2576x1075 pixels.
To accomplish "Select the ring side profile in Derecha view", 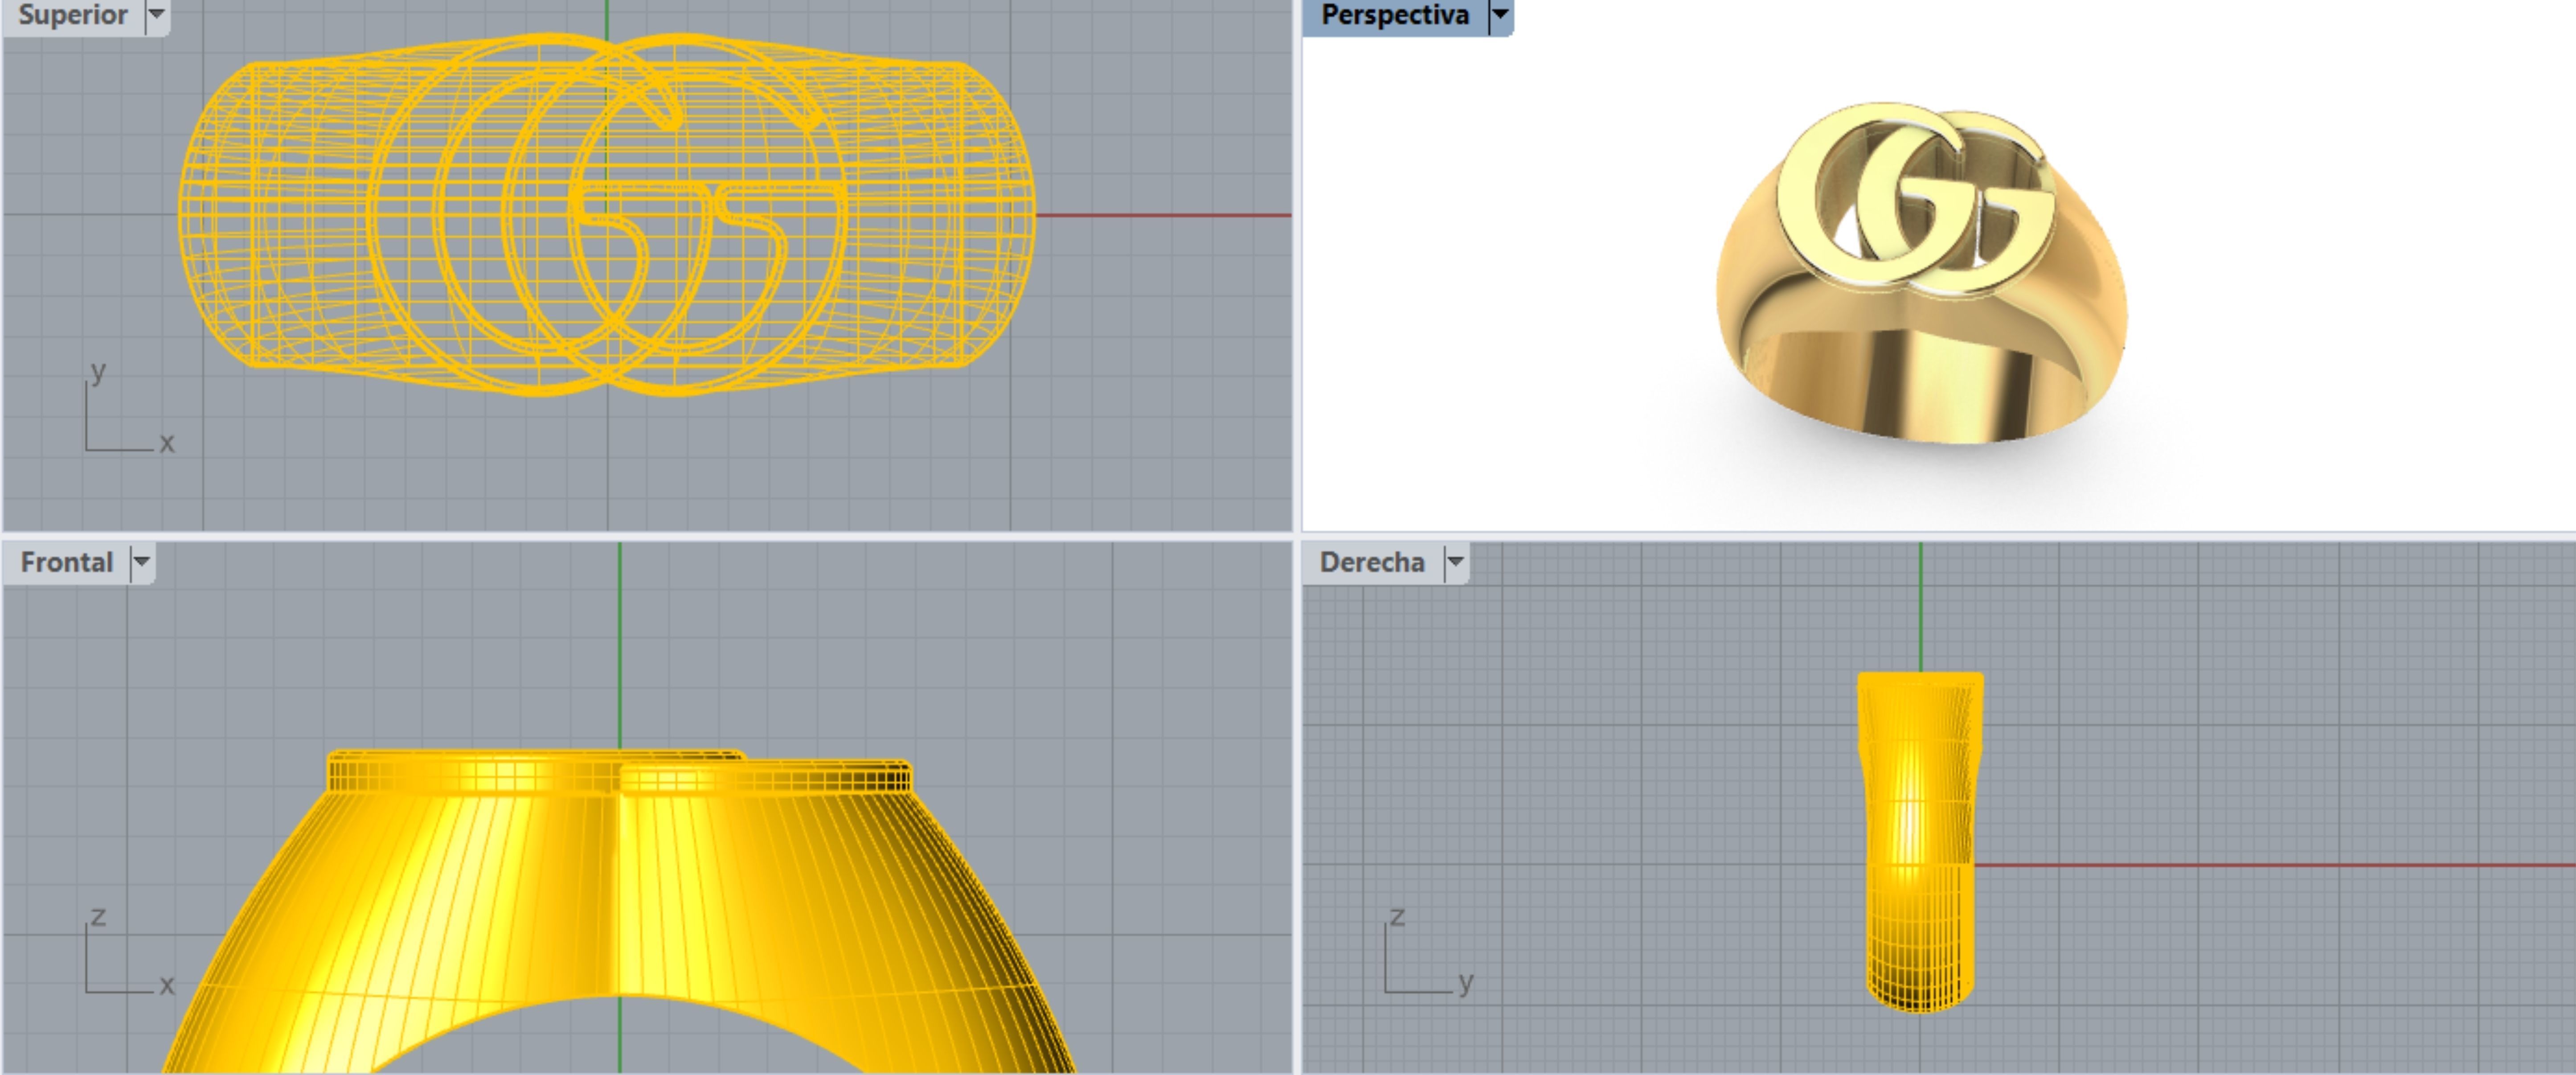I will click(x=1920, y=842).
